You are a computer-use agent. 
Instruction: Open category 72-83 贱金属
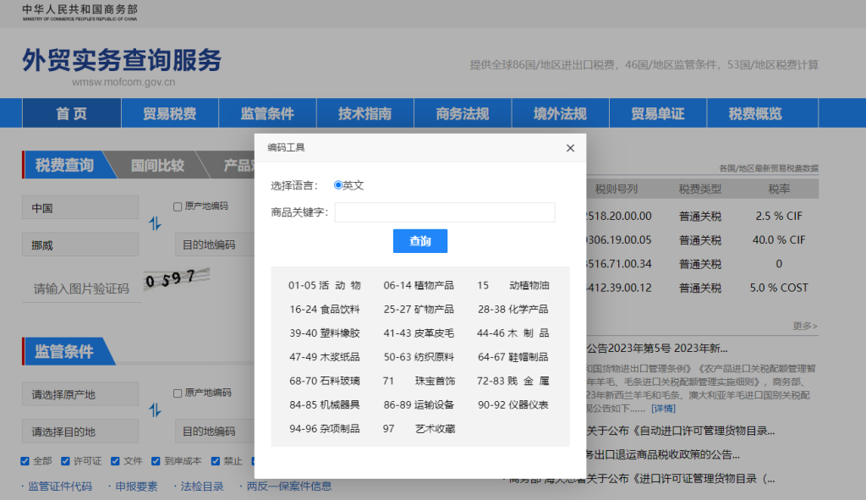point(513,381)
